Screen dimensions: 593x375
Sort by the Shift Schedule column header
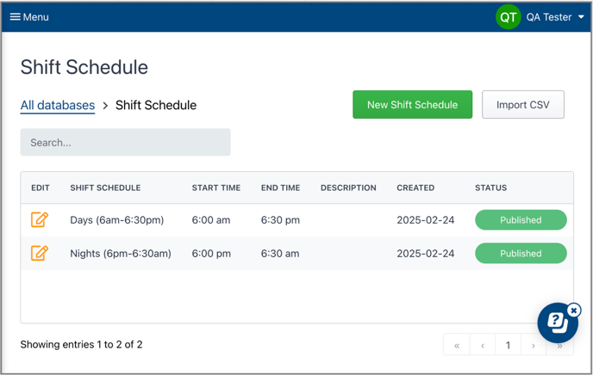pos(105,187)
